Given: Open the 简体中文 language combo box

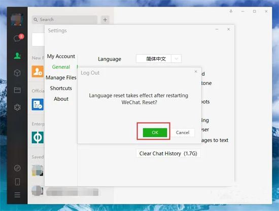Looking at the screenshot, I should click(159, 59).
